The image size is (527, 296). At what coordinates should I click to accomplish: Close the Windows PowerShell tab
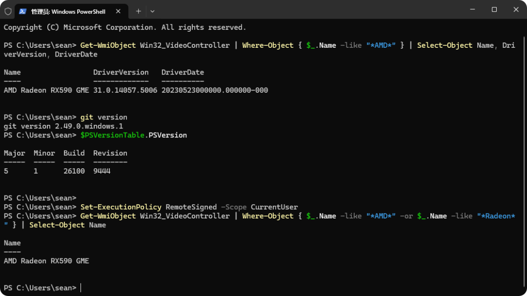coord(118,11)
